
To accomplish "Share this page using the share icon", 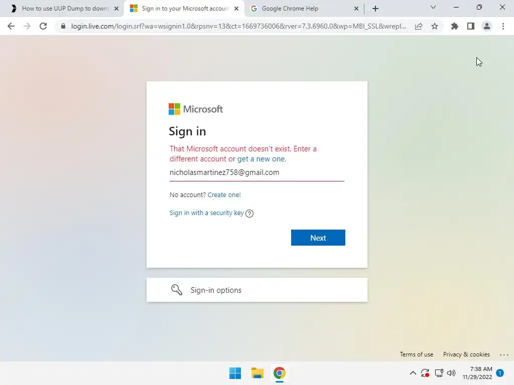I will click(419, 26).
